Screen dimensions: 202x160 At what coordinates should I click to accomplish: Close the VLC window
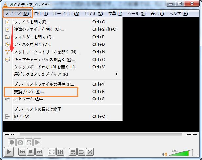point(192,4)
